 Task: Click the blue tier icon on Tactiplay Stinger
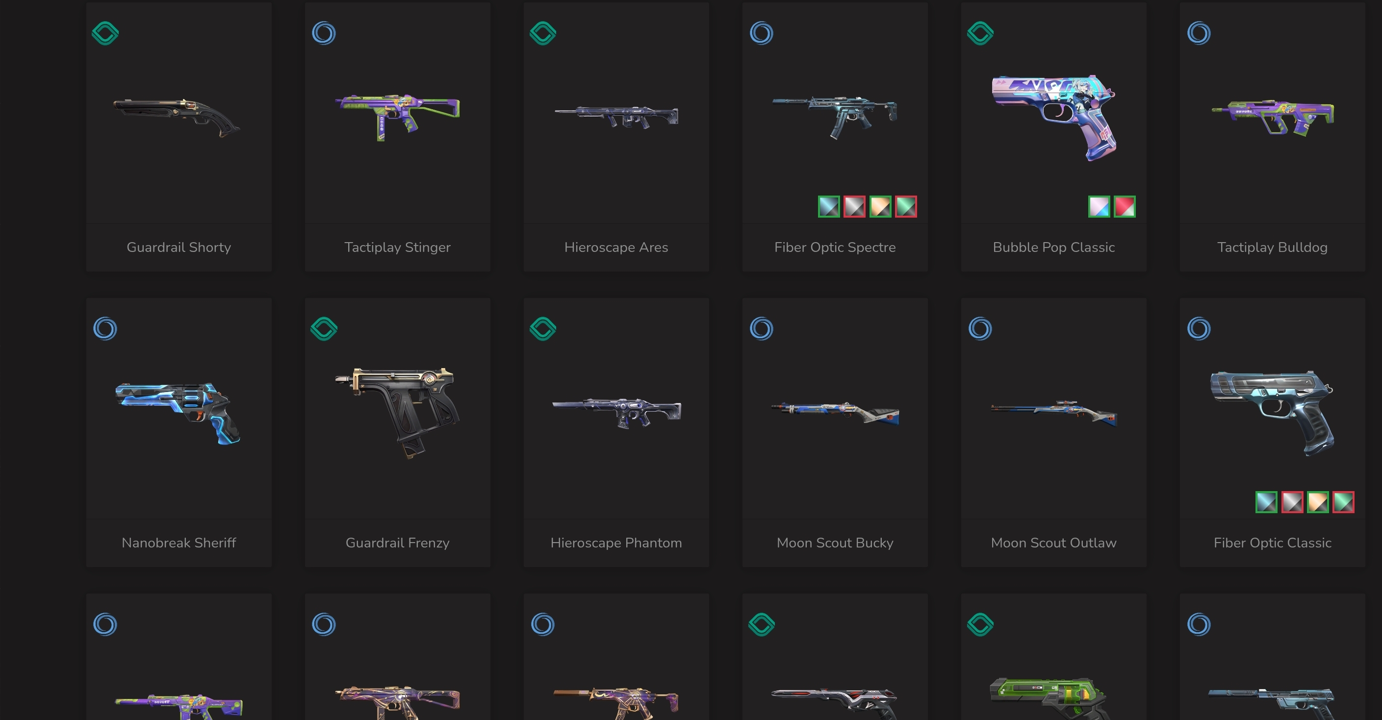pos(324,33)
